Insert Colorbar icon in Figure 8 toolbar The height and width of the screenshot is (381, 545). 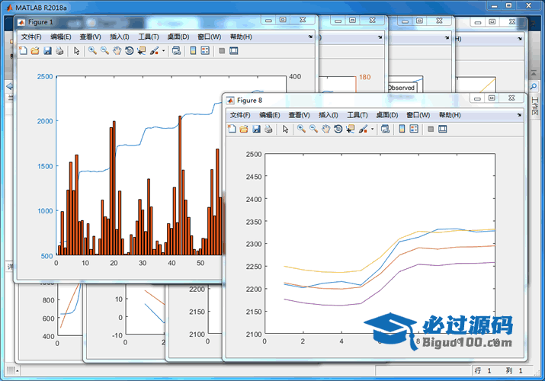[x=402, y=129]
